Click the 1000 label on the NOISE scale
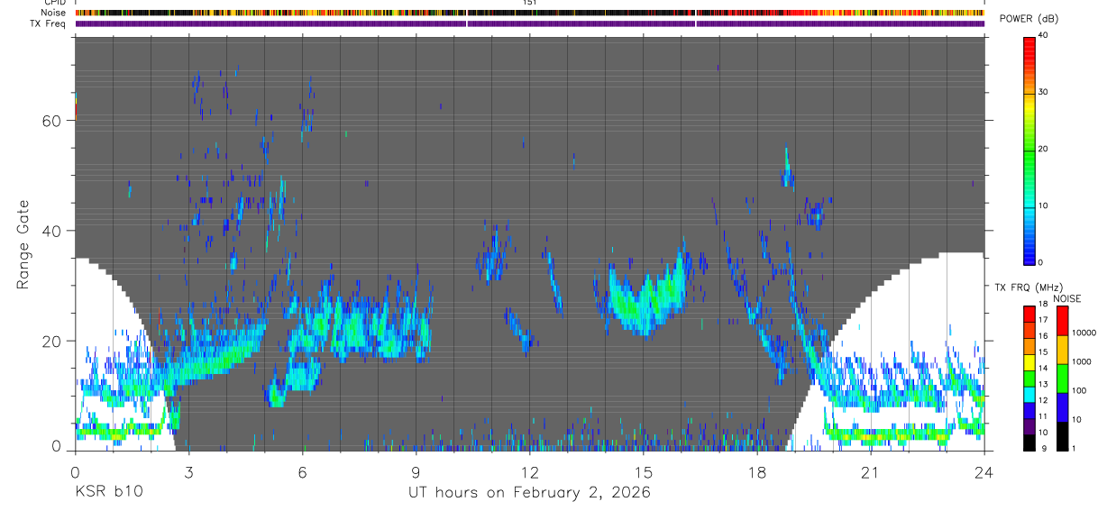The width and height of the screenshot is (1107, 511). (x=1083, y=361)
